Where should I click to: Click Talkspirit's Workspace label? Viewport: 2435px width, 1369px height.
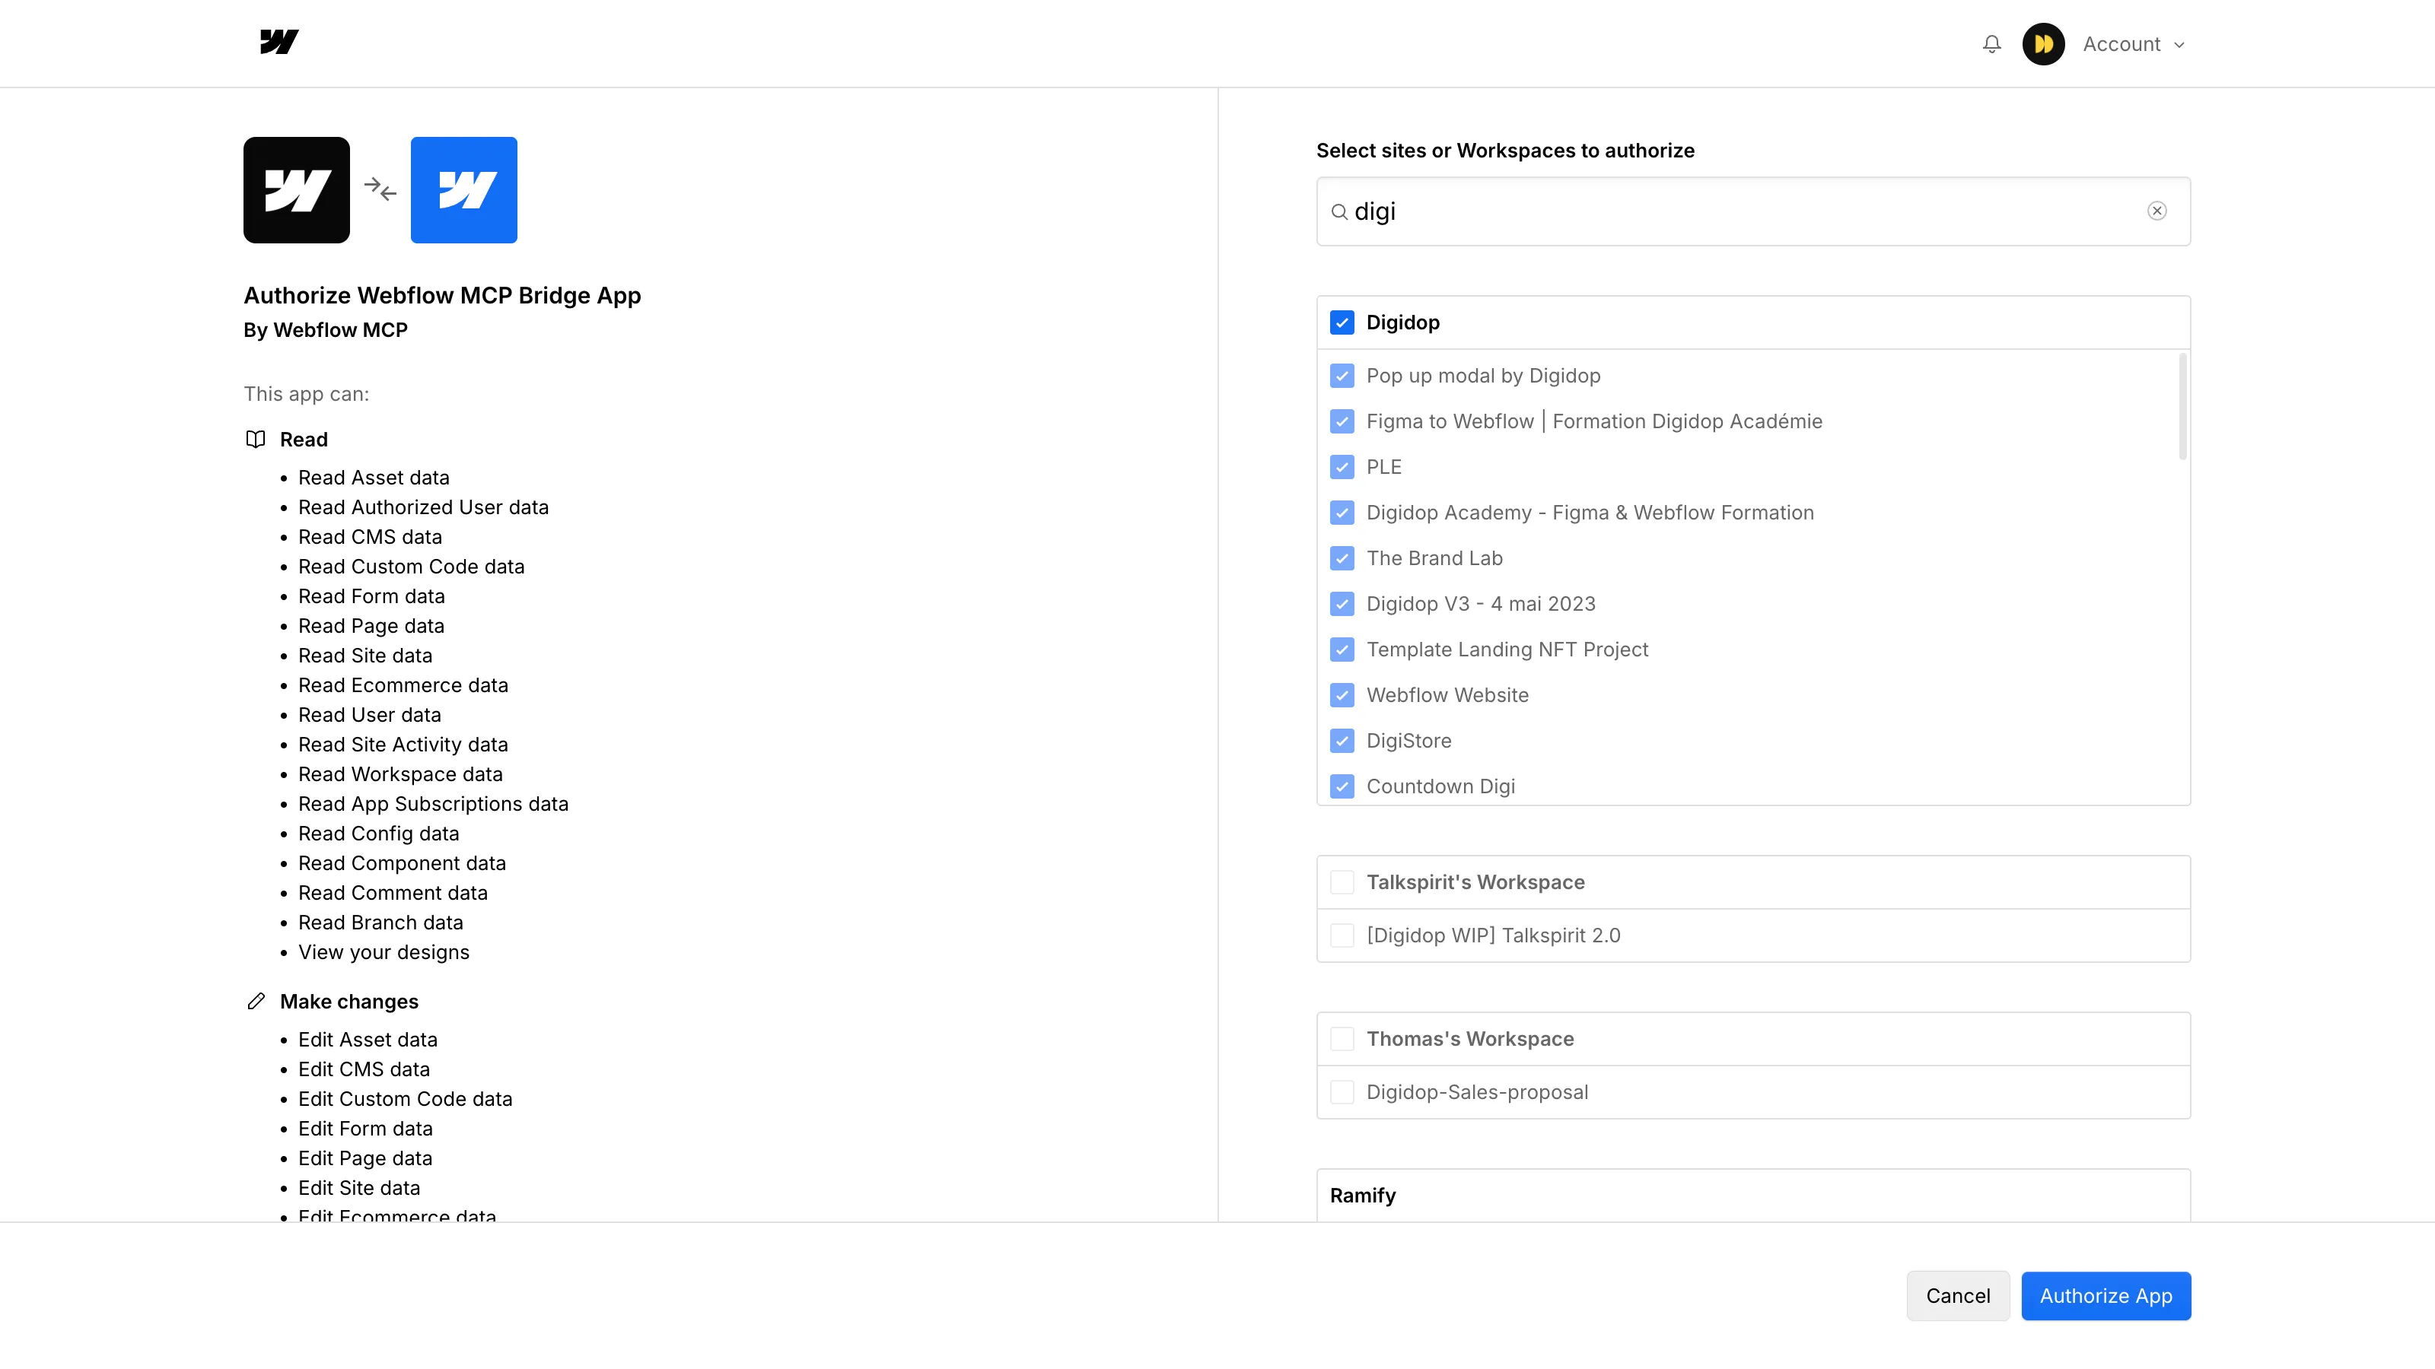1475,882
